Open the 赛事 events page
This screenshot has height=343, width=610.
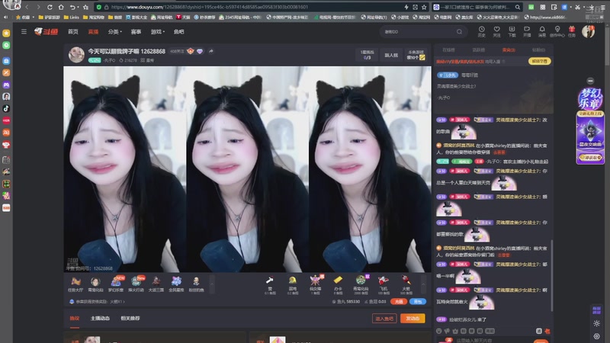click(x=136, y=31)
